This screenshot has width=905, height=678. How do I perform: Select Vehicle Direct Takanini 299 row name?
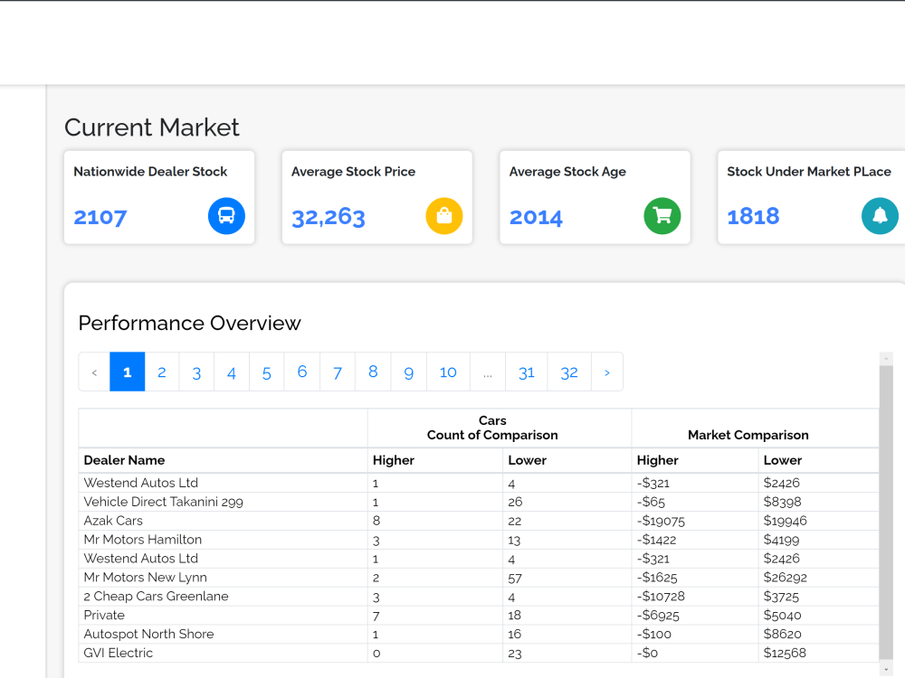click(x=163, y=502)
